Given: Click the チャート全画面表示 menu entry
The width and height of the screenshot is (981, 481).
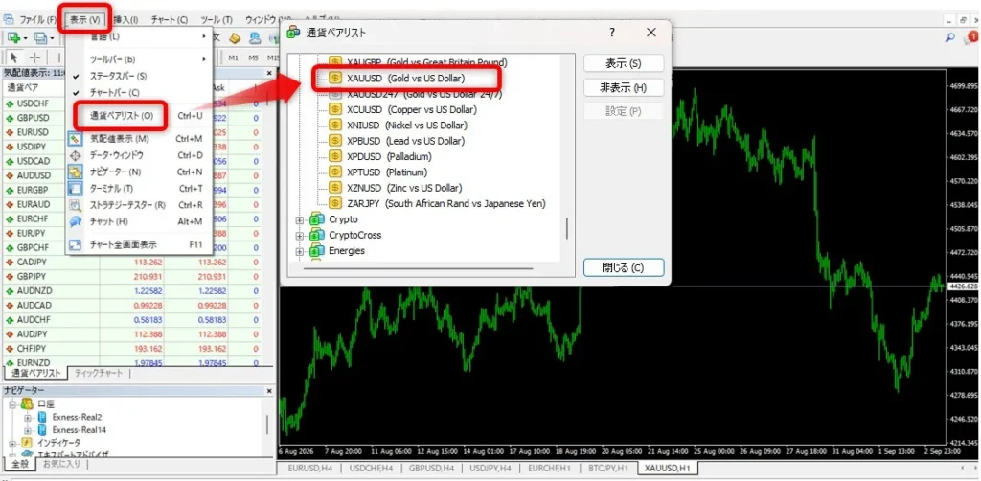Looking at the screenshot, I should 139,244.
